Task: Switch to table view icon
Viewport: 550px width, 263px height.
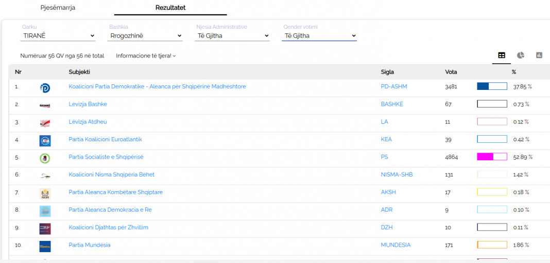Action: [x=502, y=55]
